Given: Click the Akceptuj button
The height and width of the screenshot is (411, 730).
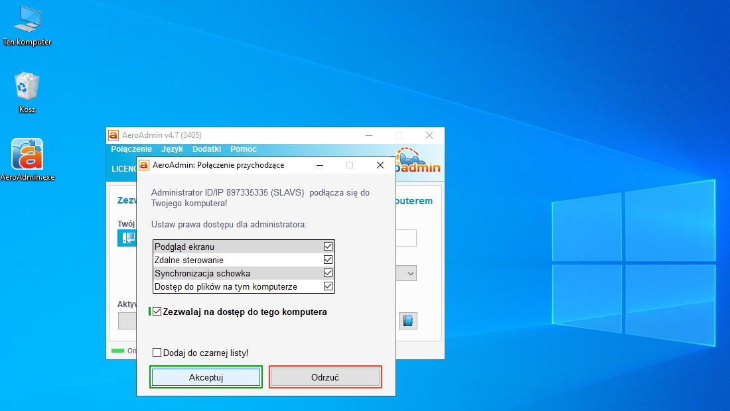Looking at the screenshot, I should click(206, 377).
